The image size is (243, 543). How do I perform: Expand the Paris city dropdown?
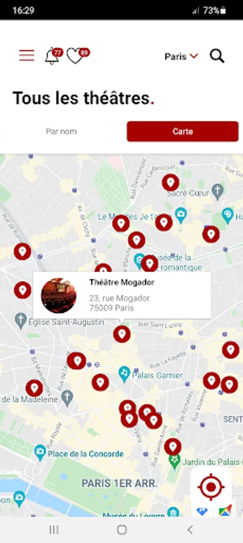coord(181,56)
